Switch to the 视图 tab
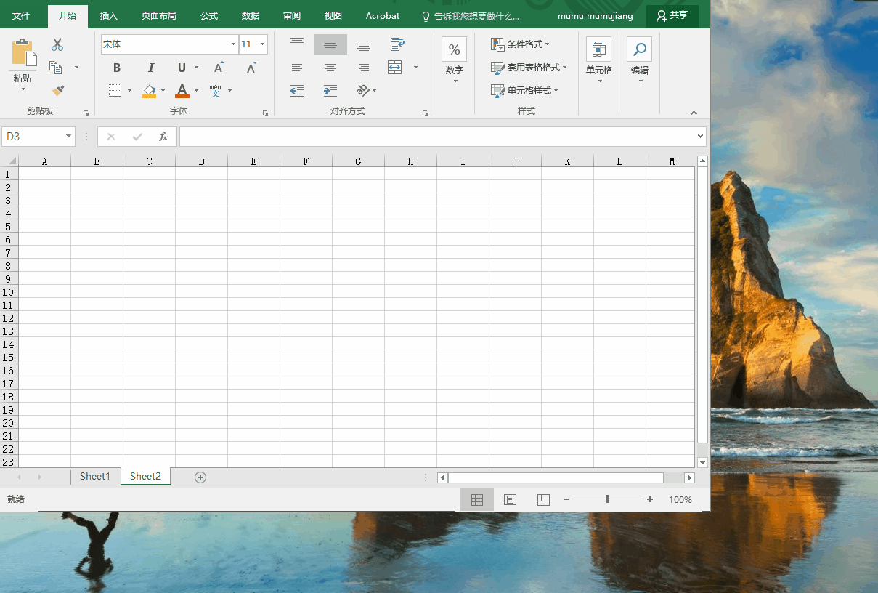 pos(333,16)
